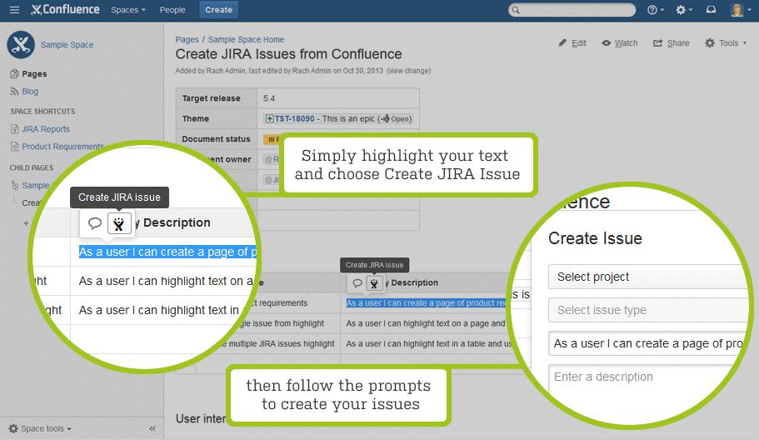Open the Tools gear dropdown
Image resolution: width=759 pixels, height=440 pixels.
click(726, 43)
